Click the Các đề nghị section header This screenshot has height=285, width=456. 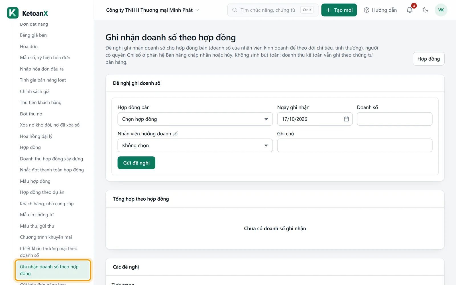tap(126, 267)
